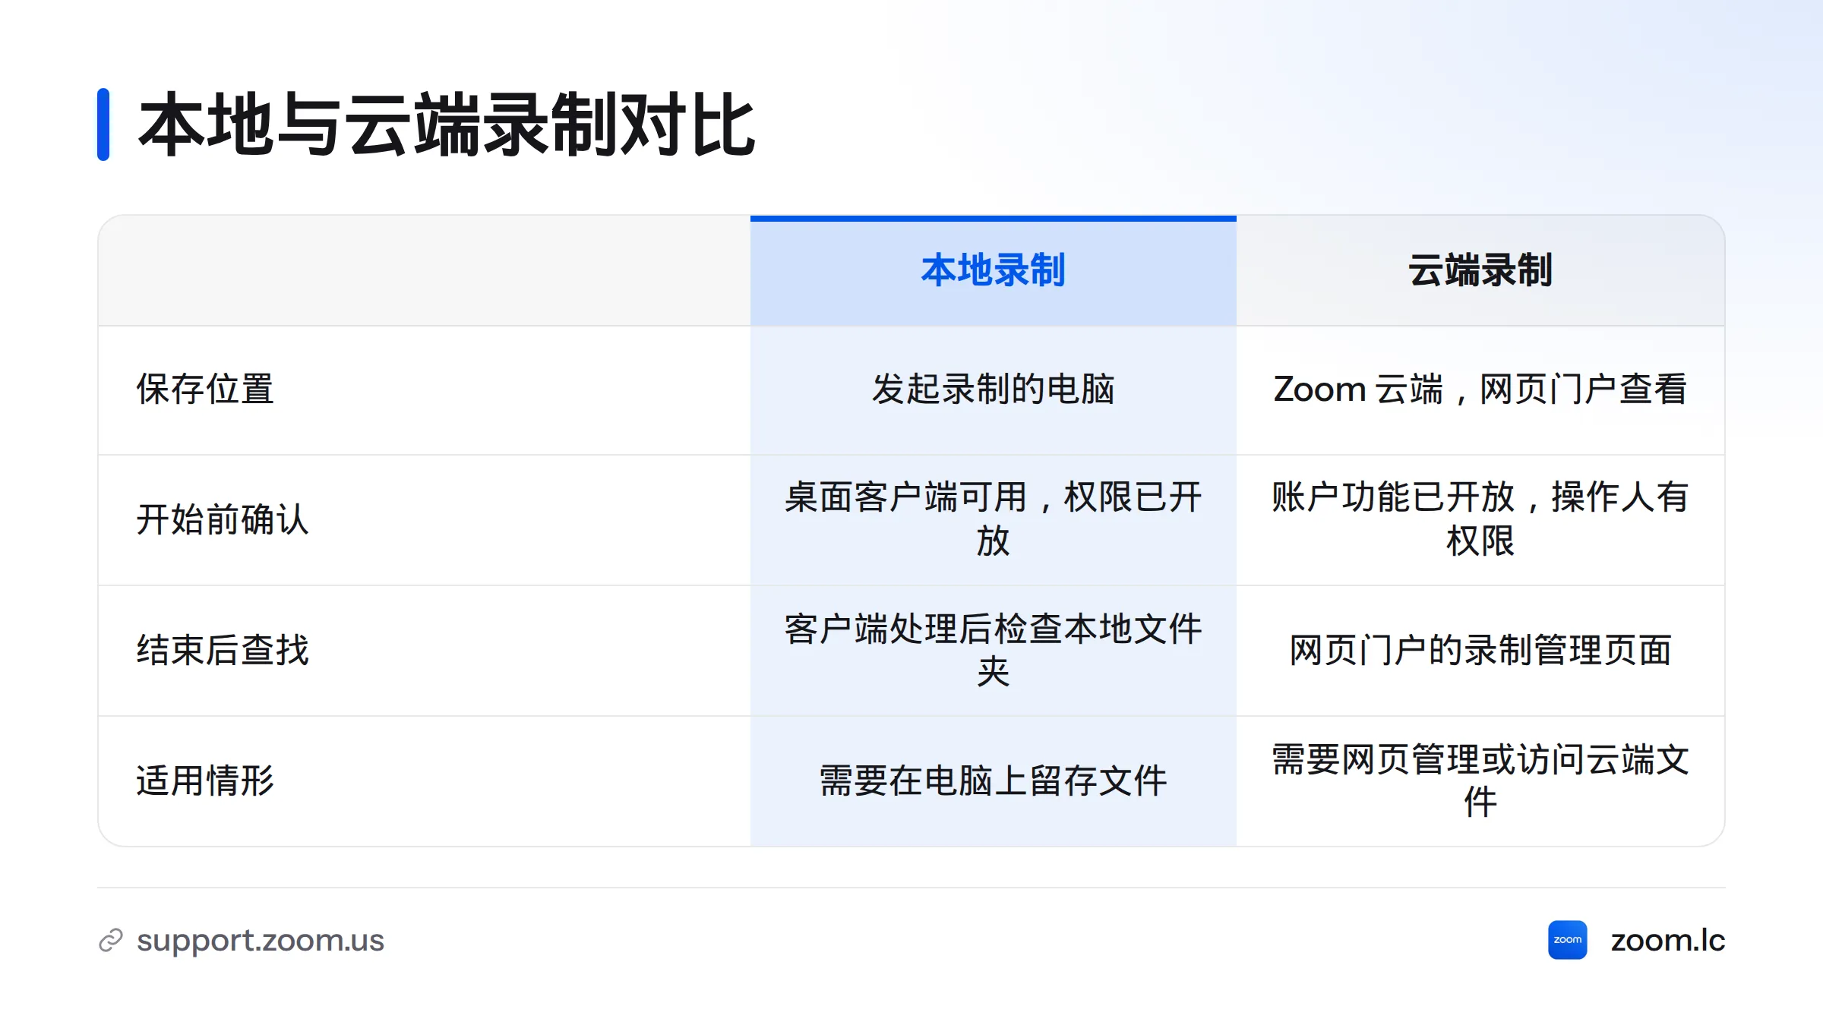Image resolution: width=1823 pixels, height=1025 pixels.
Task: Select cell 发起录制的电脑
Action: click(994, 390)
